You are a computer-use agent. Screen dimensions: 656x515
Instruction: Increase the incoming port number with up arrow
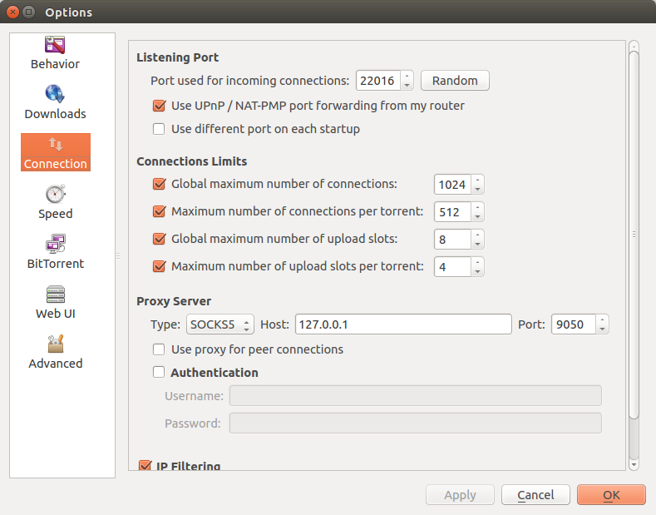coord(407,76)
